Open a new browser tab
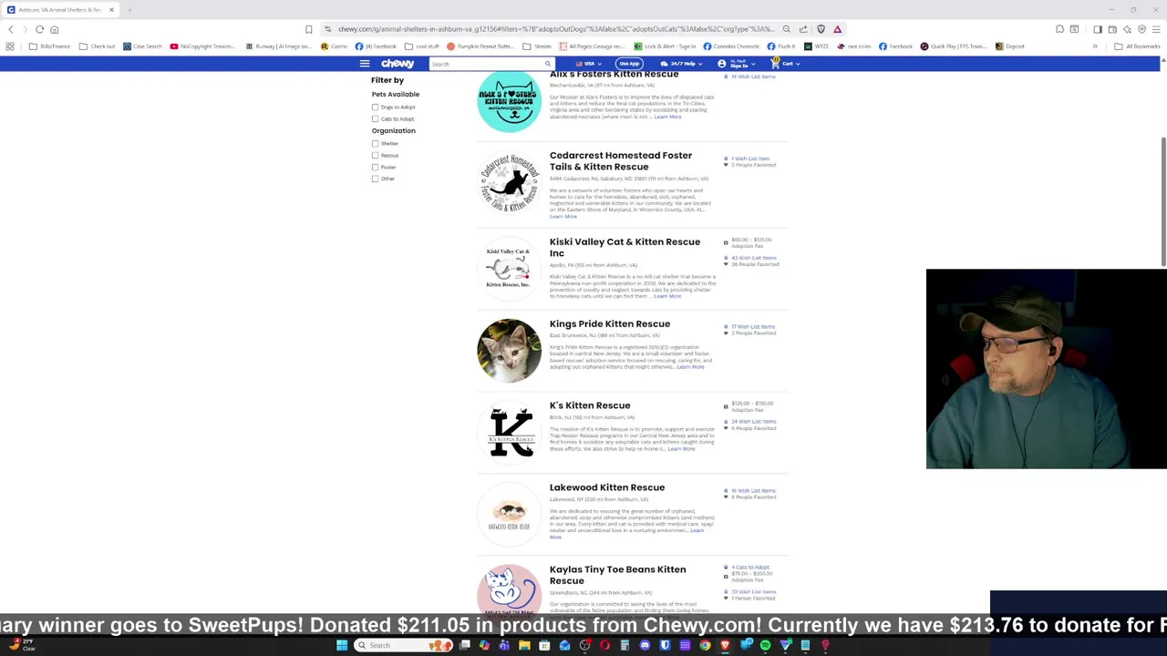 coord(129,10)
